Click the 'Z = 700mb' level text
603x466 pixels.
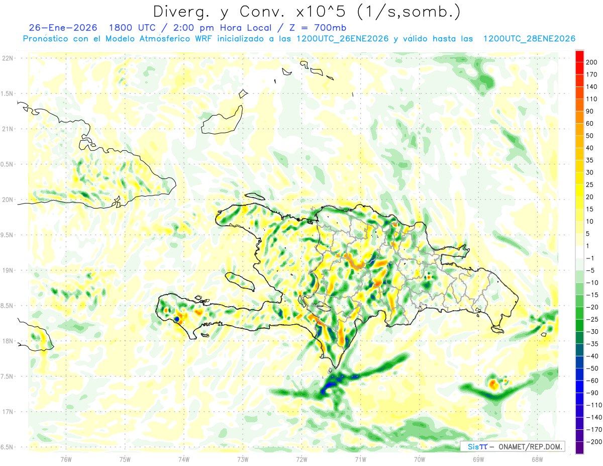[x=319, y=28]
